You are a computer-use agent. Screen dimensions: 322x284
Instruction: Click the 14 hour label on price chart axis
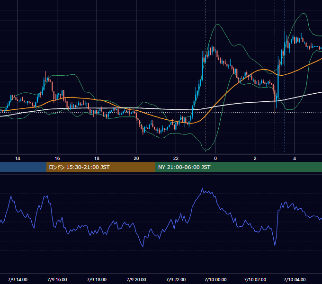[18, 159]
